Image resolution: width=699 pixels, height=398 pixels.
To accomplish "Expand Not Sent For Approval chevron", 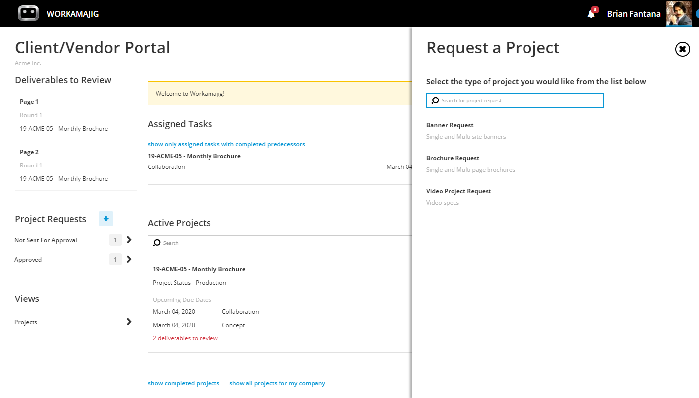I will pos(129,240).
